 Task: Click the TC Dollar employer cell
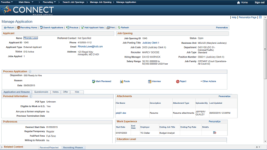(145, 133)
